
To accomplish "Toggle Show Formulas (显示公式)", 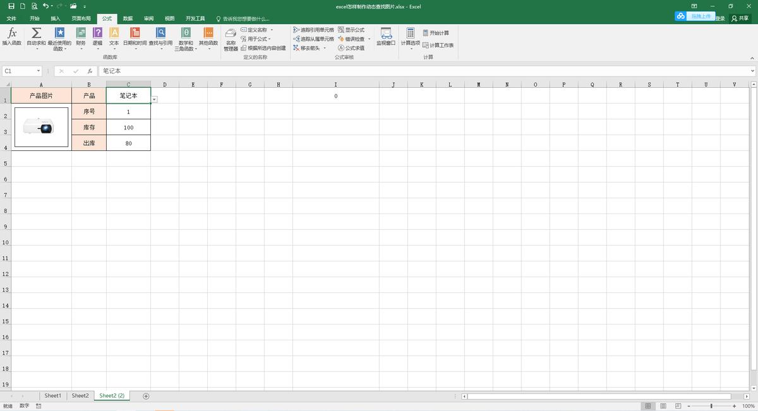I will tap(351, 30).
